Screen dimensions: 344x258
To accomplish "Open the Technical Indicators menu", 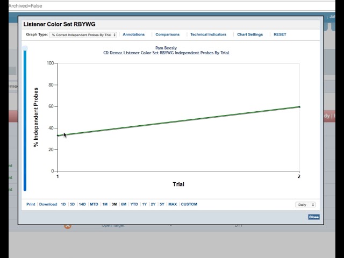I will click(x=208, y=34).
